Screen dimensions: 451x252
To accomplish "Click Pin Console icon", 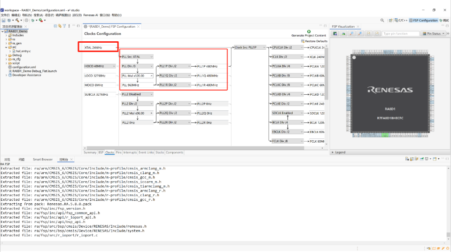I will tap(422, 159).
